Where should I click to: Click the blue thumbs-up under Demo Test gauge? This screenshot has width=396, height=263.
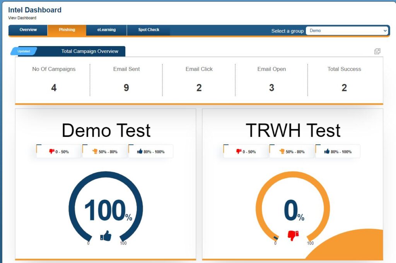click(106, 236)
